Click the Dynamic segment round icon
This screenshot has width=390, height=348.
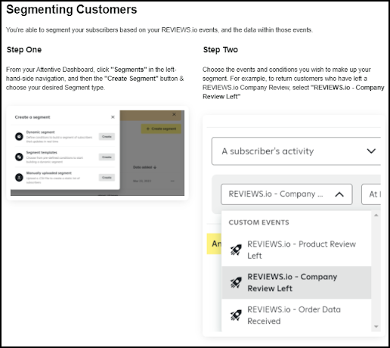19,136
